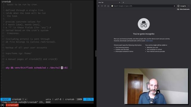
Task: Click the 100% scroll position indicator
Action: pos(79,99)
